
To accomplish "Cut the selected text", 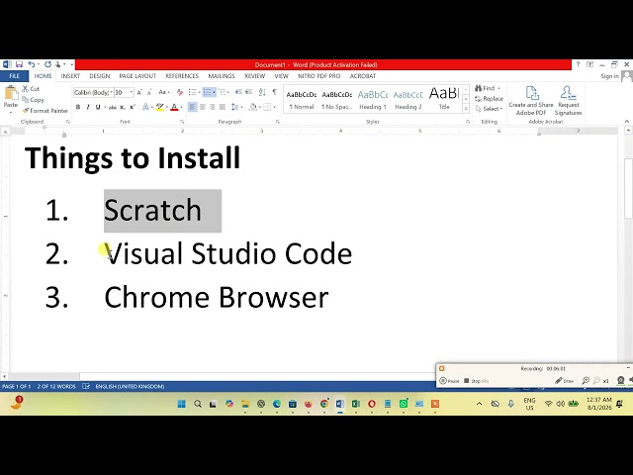I will [x=31, y=89].
